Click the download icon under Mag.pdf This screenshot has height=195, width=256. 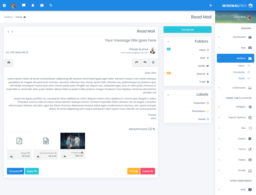pyautogui.click(x=11, y=156)
